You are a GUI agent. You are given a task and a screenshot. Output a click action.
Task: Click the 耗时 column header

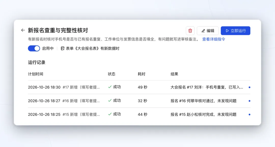(x=142, y=74)
